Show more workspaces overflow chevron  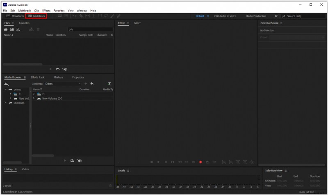(276, 16)
